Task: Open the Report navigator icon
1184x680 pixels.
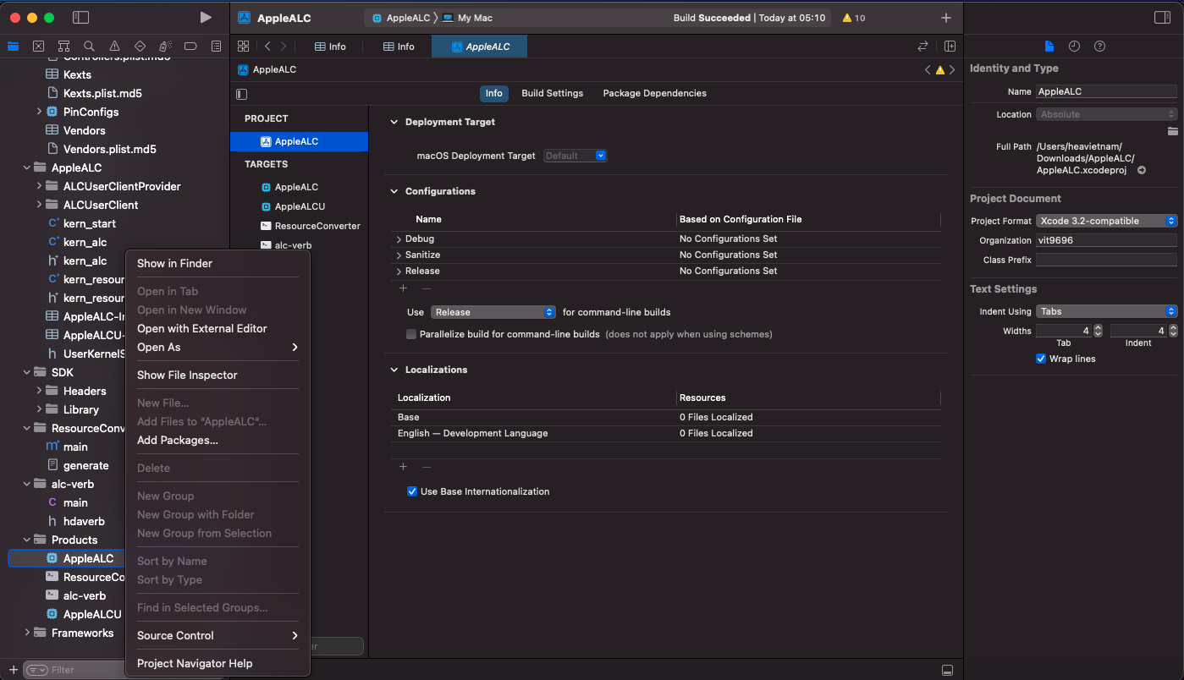Action: coord(216,46)
